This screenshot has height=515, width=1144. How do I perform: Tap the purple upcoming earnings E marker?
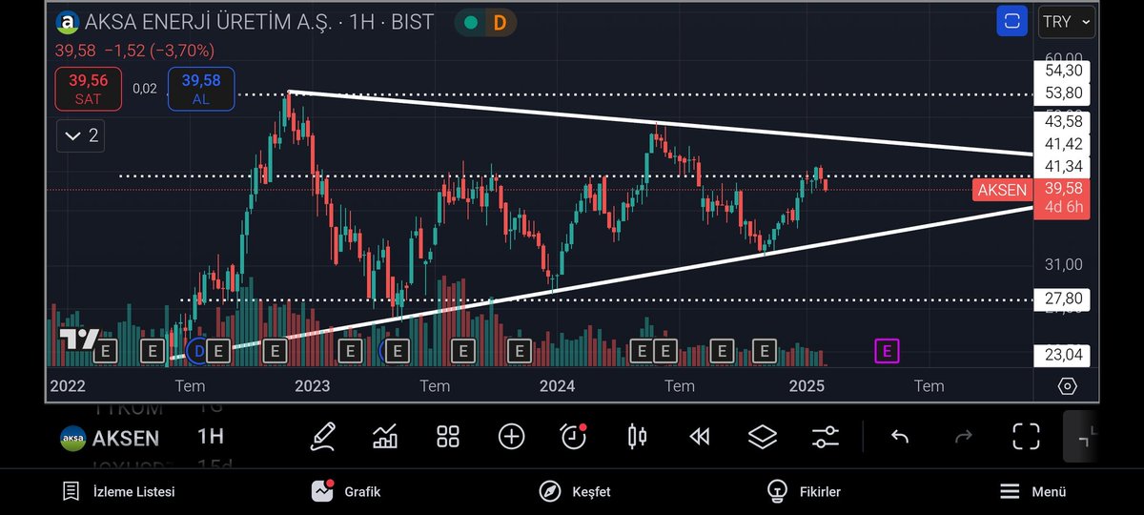coord(887,351)
